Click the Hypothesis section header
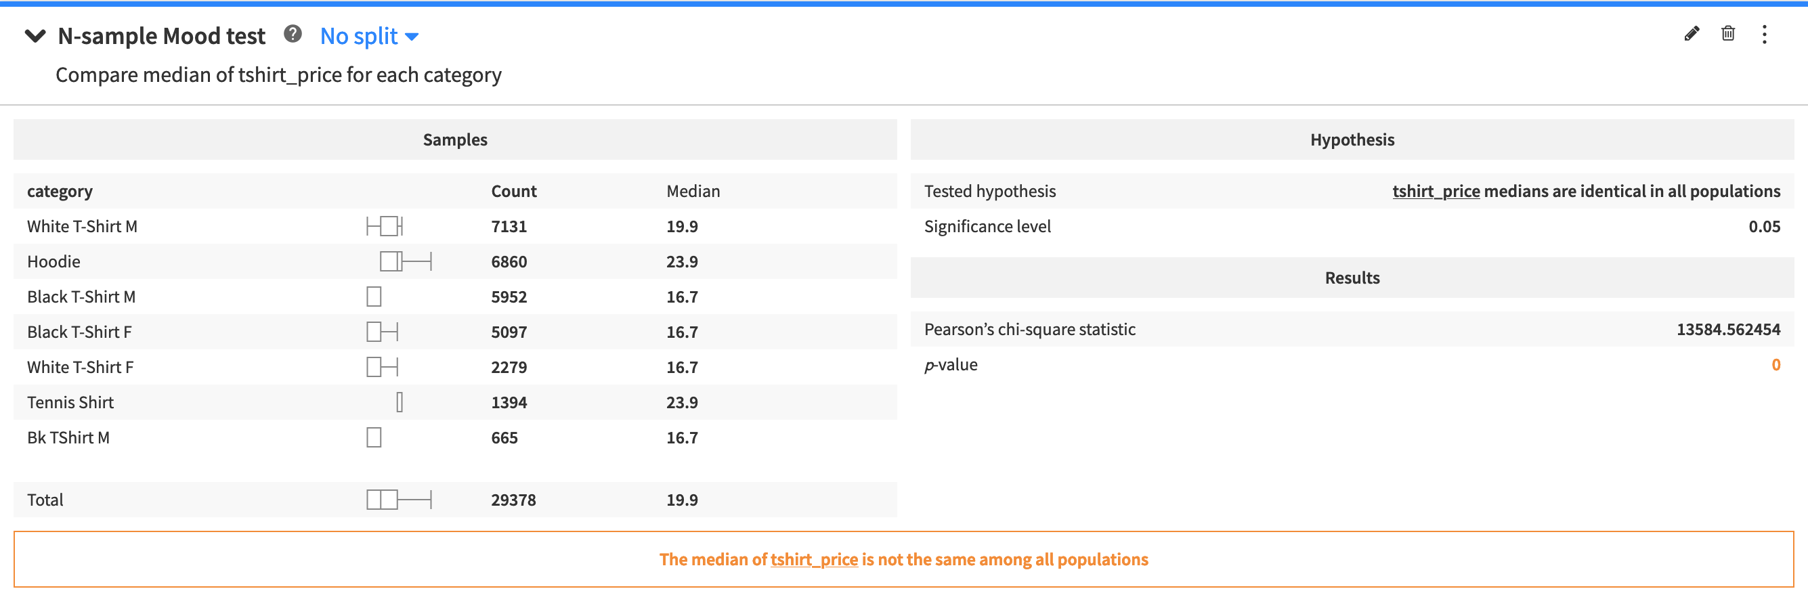 [1352, 139]
